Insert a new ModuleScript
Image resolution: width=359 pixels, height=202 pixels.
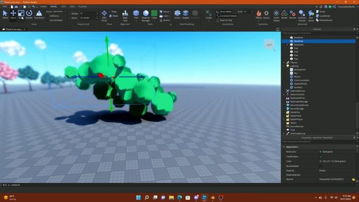click(x=324, y=20)
